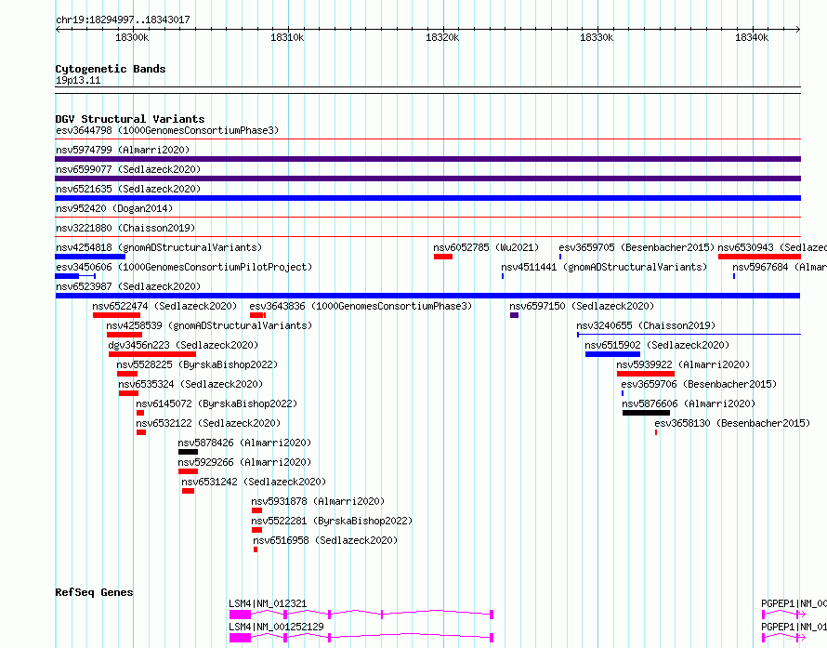Open the nsv4511441 gnomADStructuralVariants label
This screenshot has width=827, height=648.
pyautogui.click(x=604, y=267)
